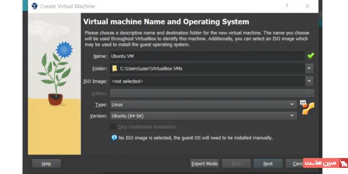Expand the Folder path dropdown arrow

pos(309,68)
